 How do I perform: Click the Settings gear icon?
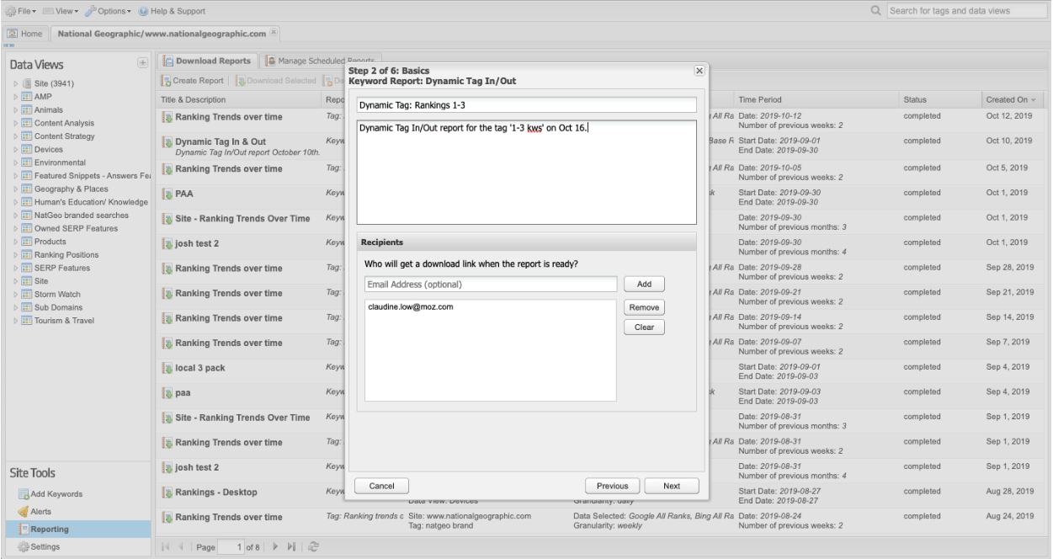pos(24,547)
